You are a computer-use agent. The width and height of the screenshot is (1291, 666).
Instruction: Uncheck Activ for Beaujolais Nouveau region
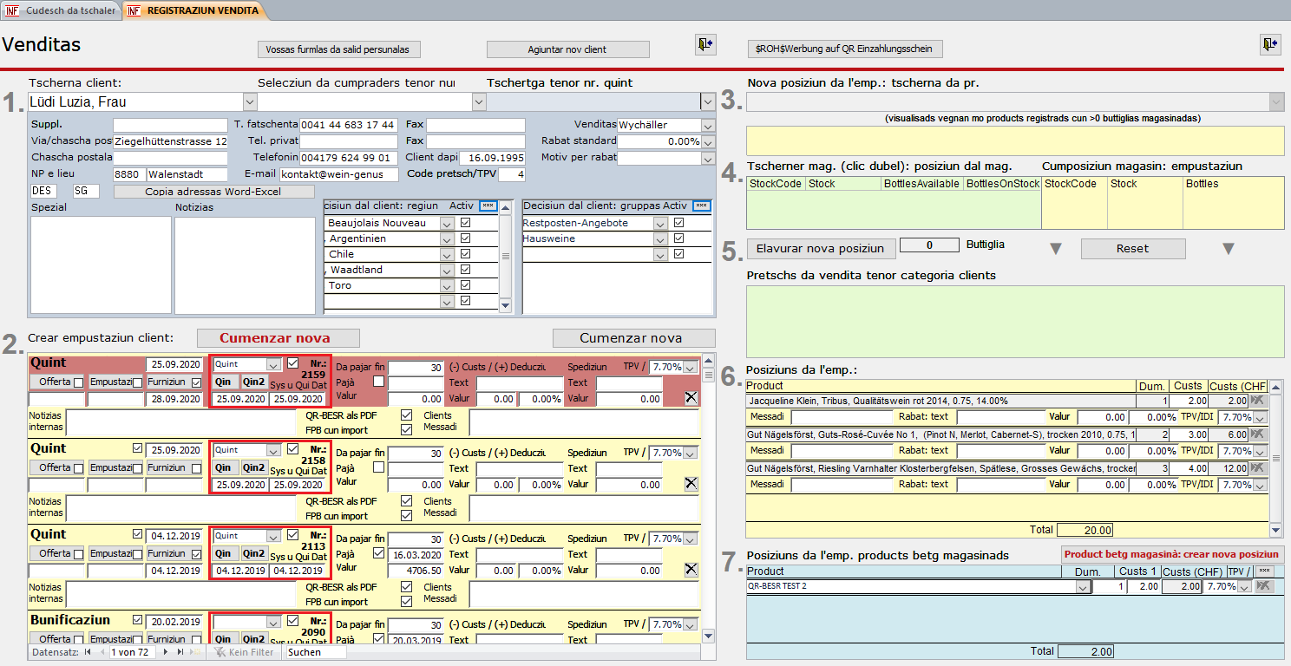click(466, 223)
